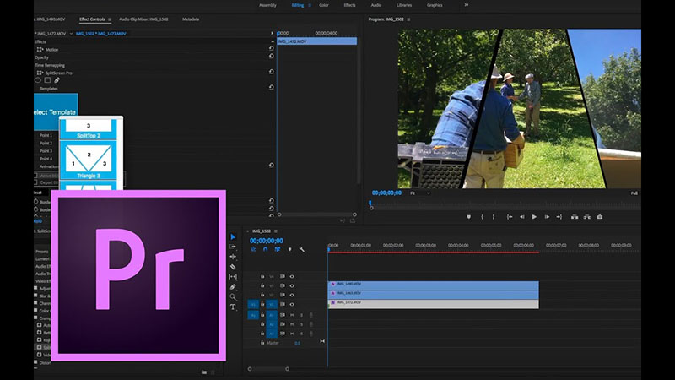Select the Selection tool arrow
This screenshot has height=380, width=675.
(x=233, y=237)
